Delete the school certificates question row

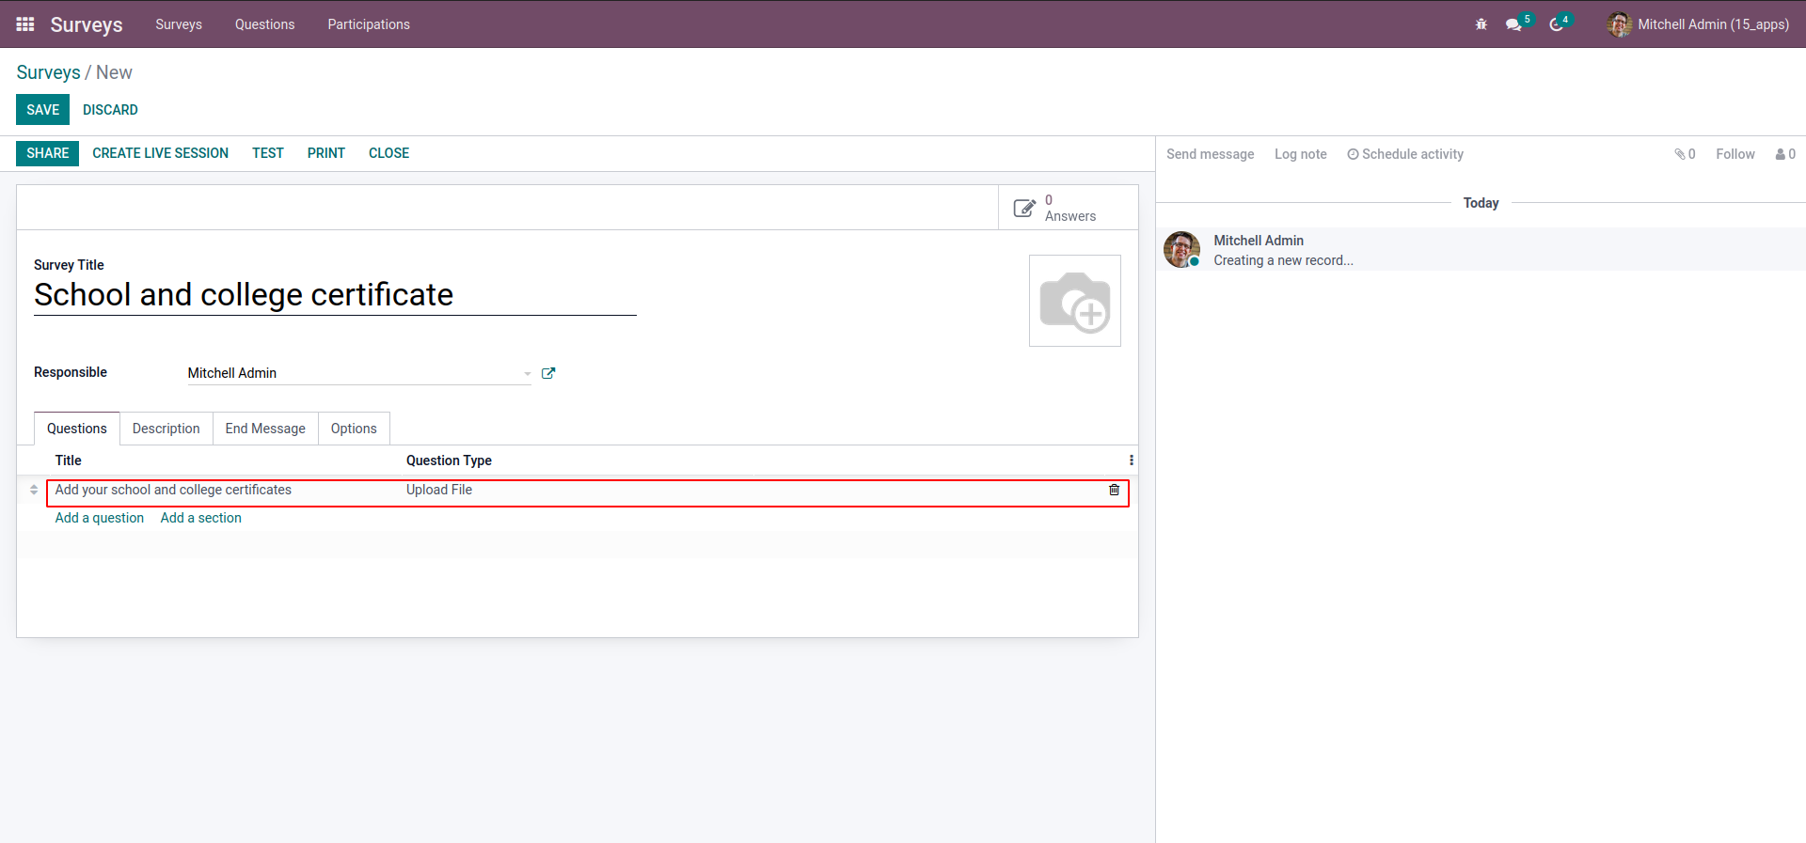pos(1114,490)
